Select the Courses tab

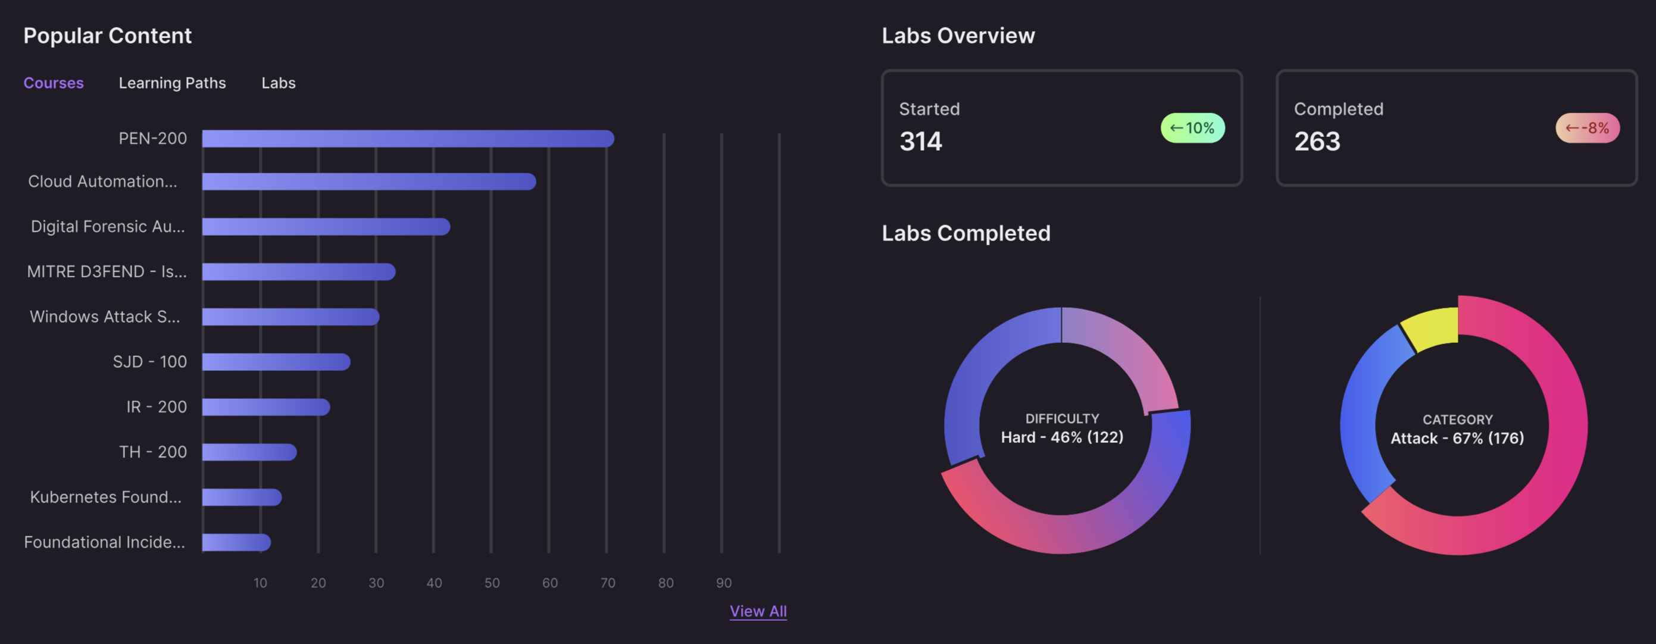click(x=54, y=82)
